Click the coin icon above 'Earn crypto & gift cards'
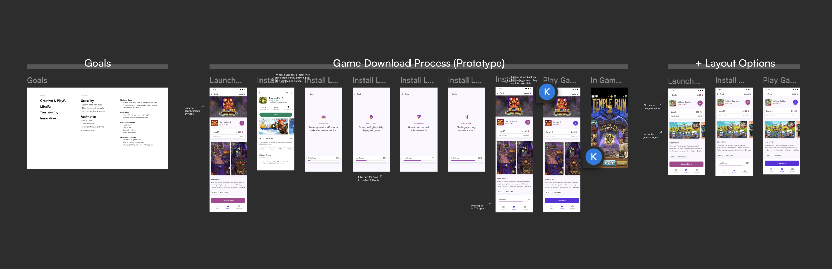Image resolution: width=832 pixels, height=269 pixels. click(371, 117)
